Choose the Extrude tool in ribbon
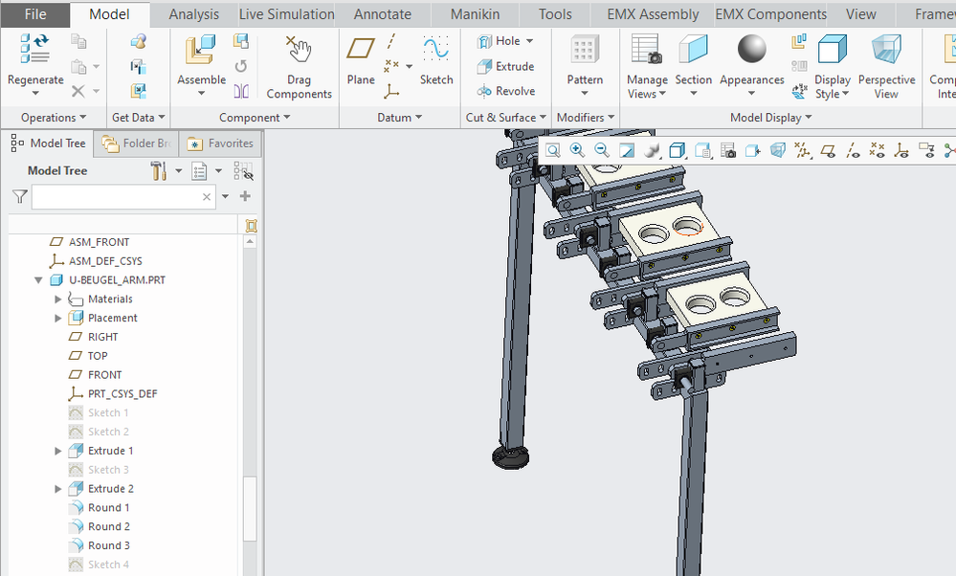Image resolution: width=956 pixels, height=576 pixels. [x=505, y=66]
